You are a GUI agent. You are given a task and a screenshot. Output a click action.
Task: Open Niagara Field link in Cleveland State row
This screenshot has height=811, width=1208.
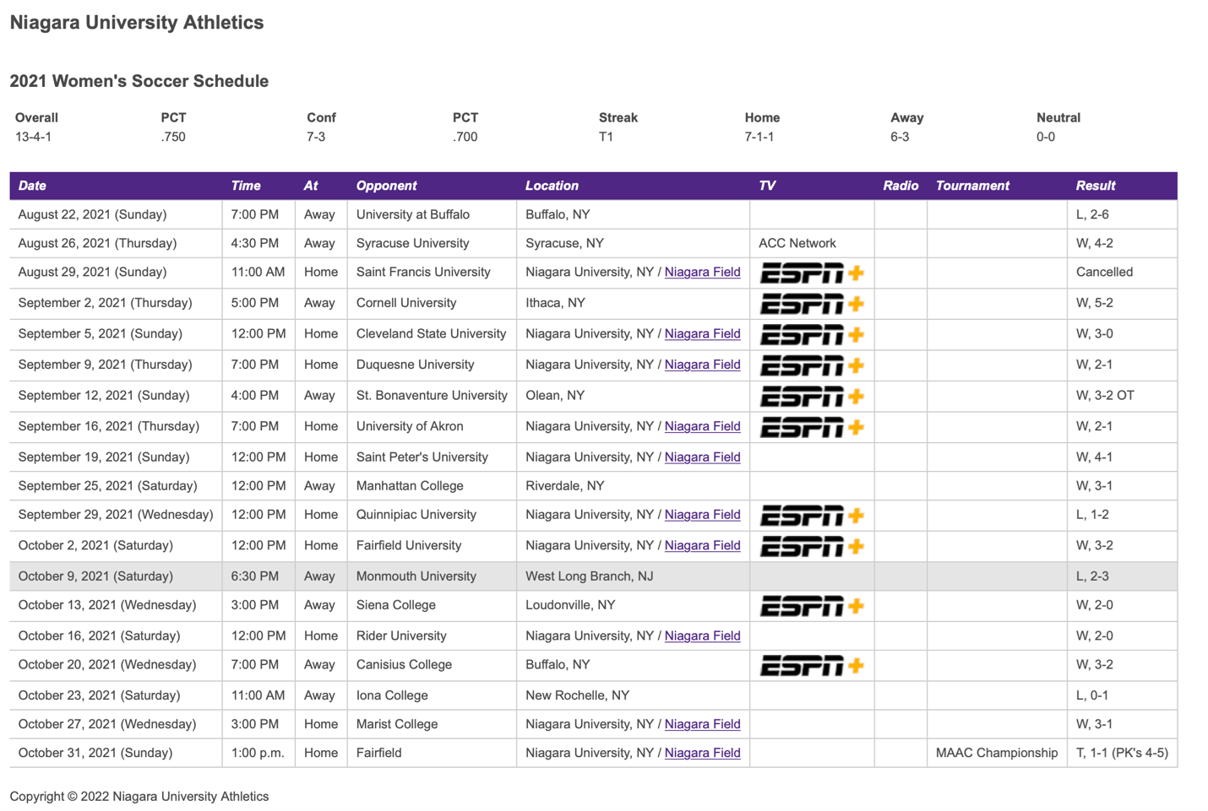pos(702,333)
